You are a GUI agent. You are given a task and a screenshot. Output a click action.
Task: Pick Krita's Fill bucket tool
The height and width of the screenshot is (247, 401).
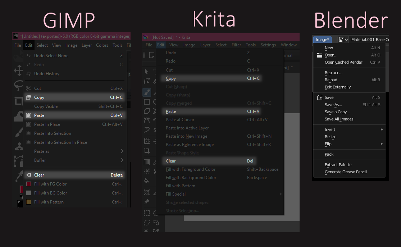click(x=146, y=181)
